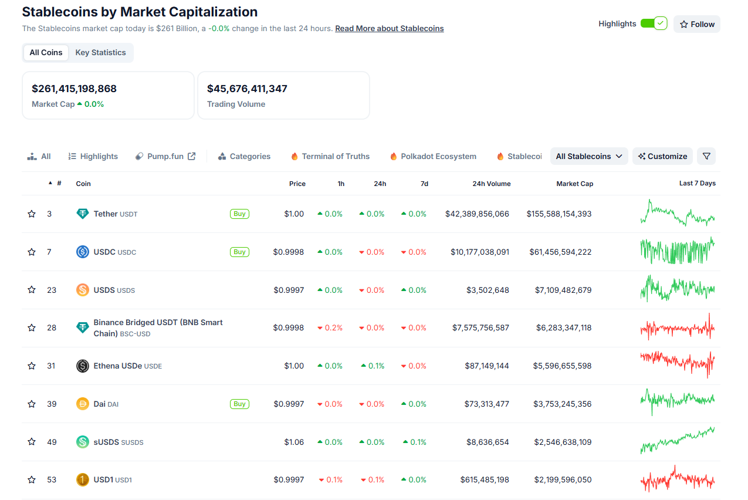The width and height of the screenshot is (748, 500).
Task: Add USDS to favorites via star
Action: (32, 290)
